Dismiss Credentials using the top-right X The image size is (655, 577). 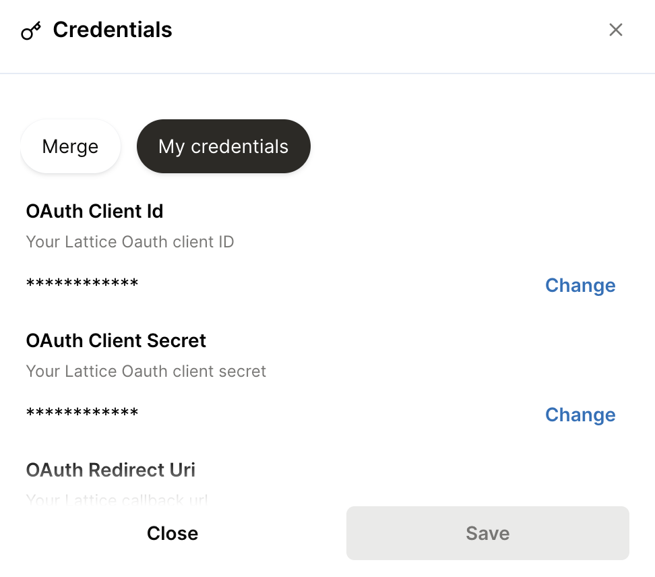(615, 30)
